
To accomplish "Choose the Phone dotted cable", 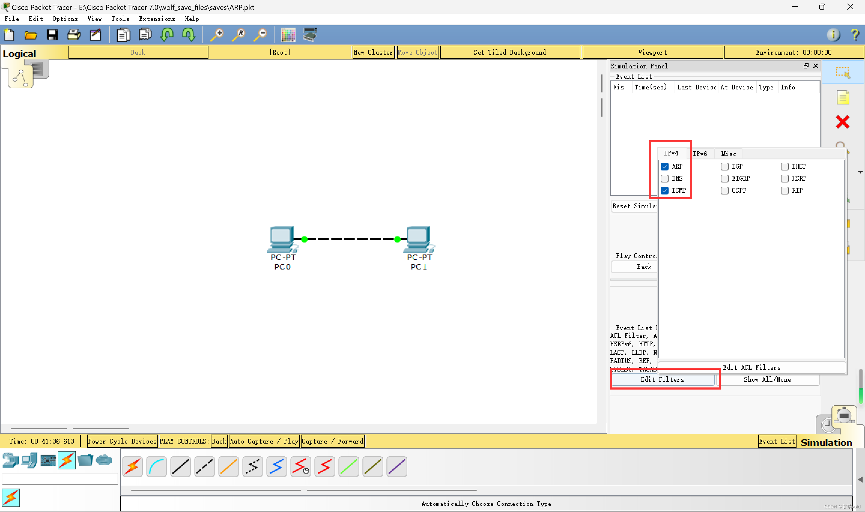I will point(253,466).
